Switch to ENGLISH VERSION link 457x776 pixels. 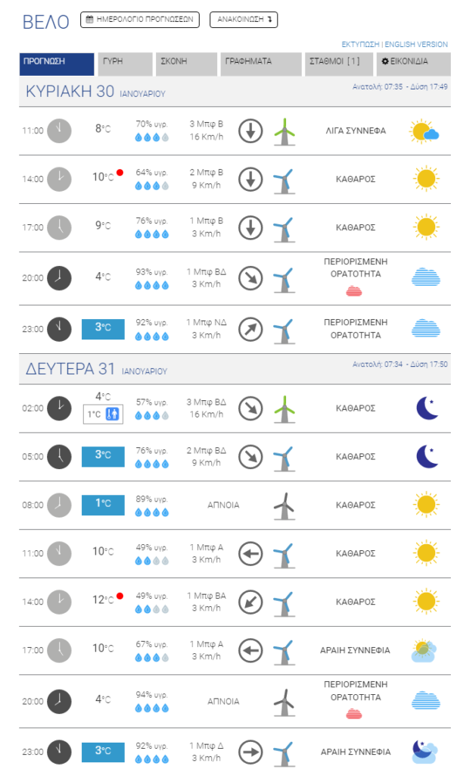click(416, 45)
